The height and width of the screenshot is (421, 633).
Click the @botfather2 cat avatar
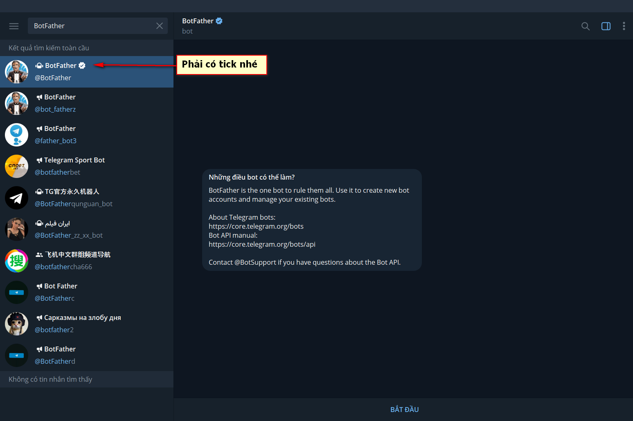[16, 324]
